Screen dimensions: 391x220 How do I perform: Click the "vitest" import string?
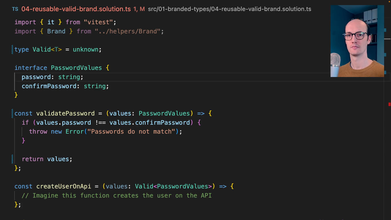tap(98, 22)
